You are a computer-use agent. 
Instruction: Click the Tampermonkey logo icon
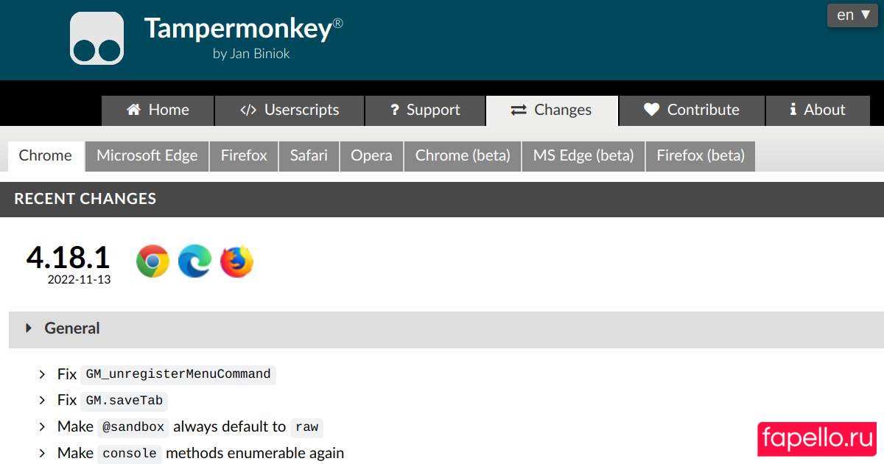point(97,38)
